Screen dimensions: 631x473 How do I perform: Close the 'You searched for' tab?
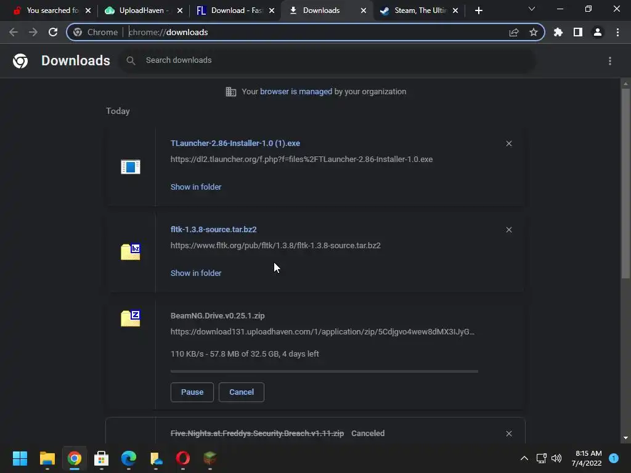[x=88, y=10]
